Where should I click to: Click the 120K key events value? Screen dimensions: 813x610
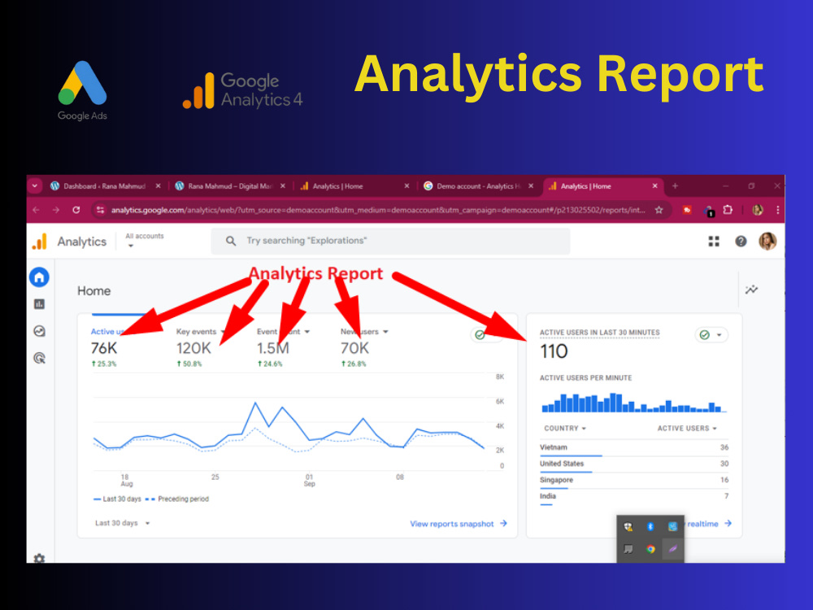point(193,349)
